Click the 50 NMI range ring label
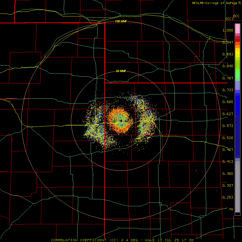 pyautogui.click(x=121, y=71)
